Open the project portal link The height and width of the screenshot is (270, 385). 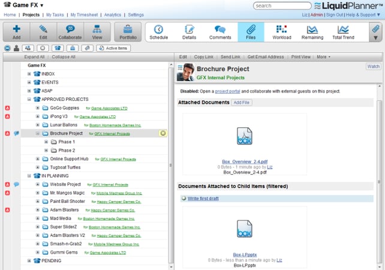227,91
